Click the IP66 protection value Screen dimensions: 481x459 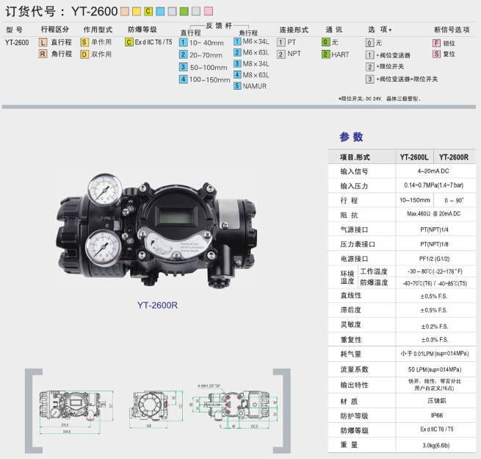[x=437, y=416]
